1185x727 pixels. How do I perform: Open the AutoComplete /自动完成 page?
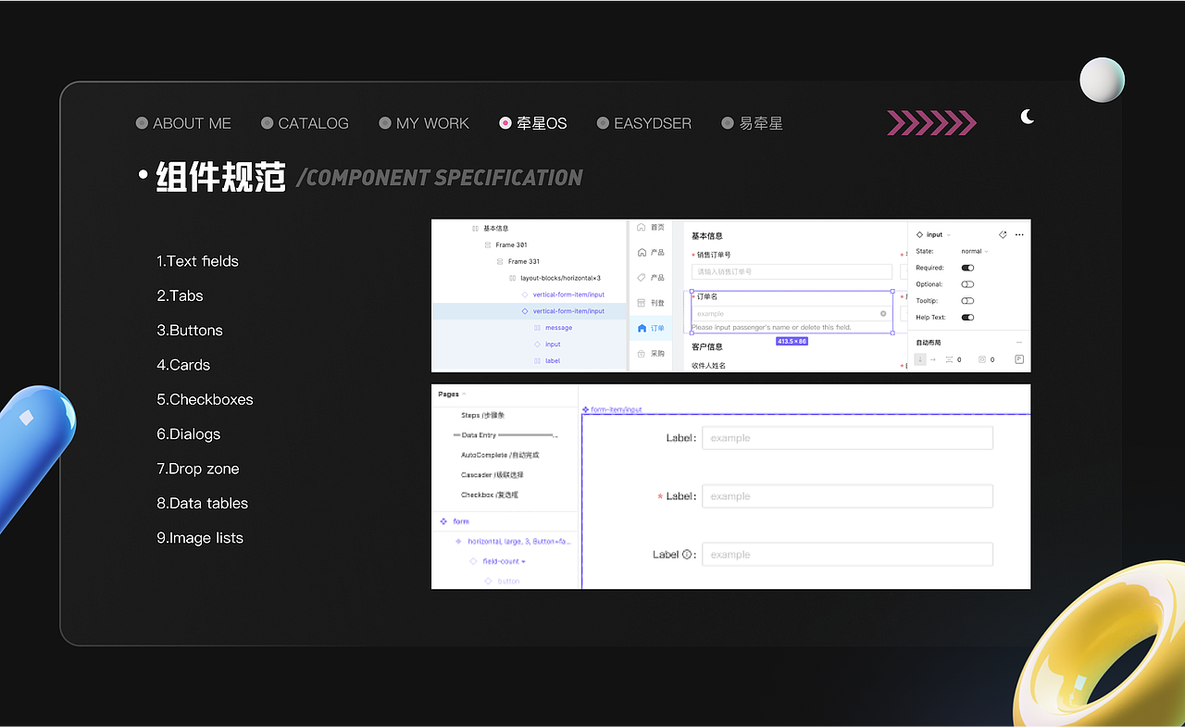(x=500, y=455)
